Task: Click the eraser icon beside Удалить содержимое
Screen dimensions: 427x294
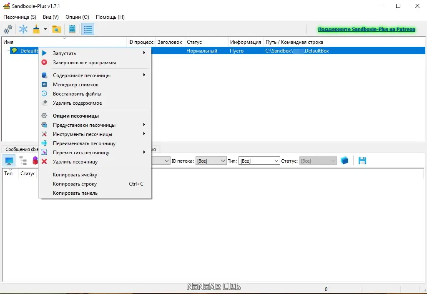Action: pos(44,103)
